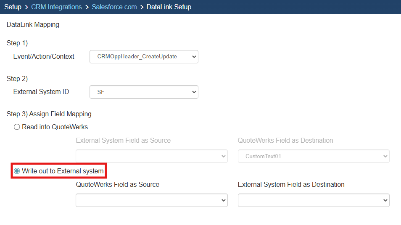401x225 pixels.
Task: Click the DataLink Setup breadcrumb
Action: coord(169,7)
